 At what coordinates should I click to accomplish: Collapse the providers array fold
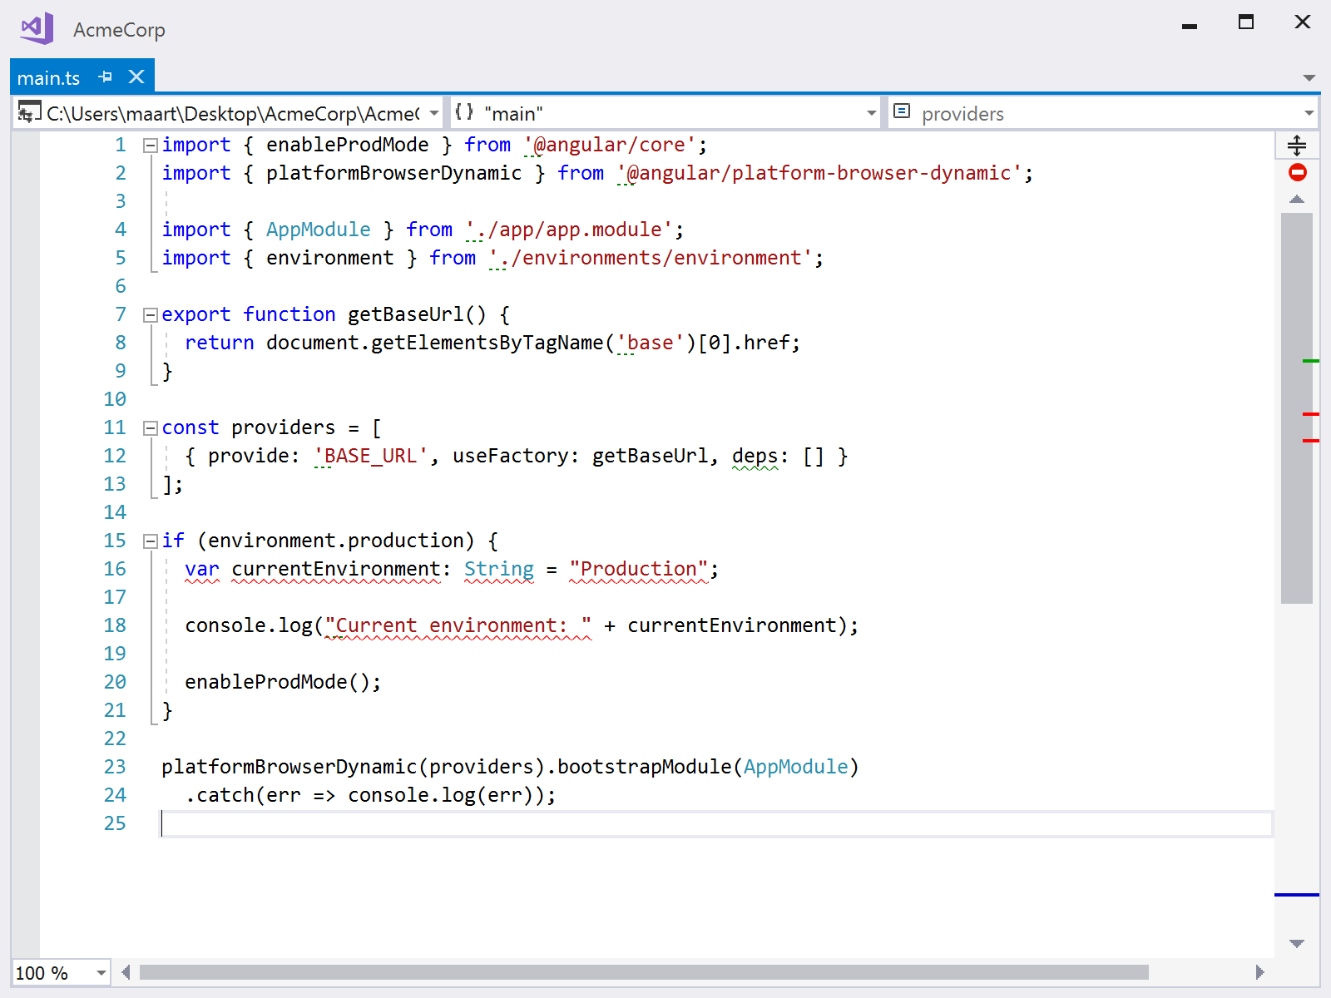pyautogui.click(x=150, y=427)
